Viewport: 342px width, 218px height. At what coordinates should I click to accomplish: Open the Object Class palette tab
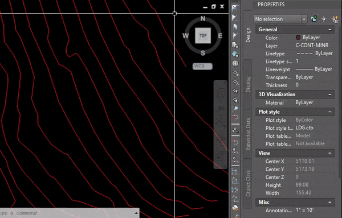pos(248,183)
